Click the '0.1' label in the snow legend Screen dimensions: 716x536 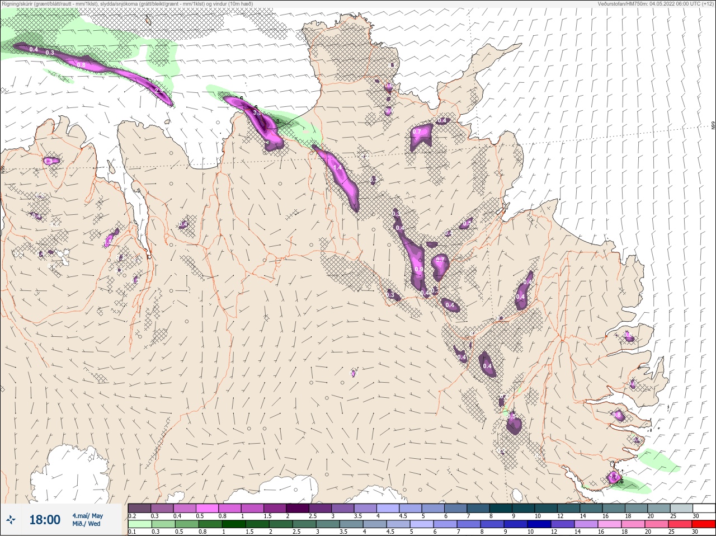pyautogui.click(x=132, y=532)
